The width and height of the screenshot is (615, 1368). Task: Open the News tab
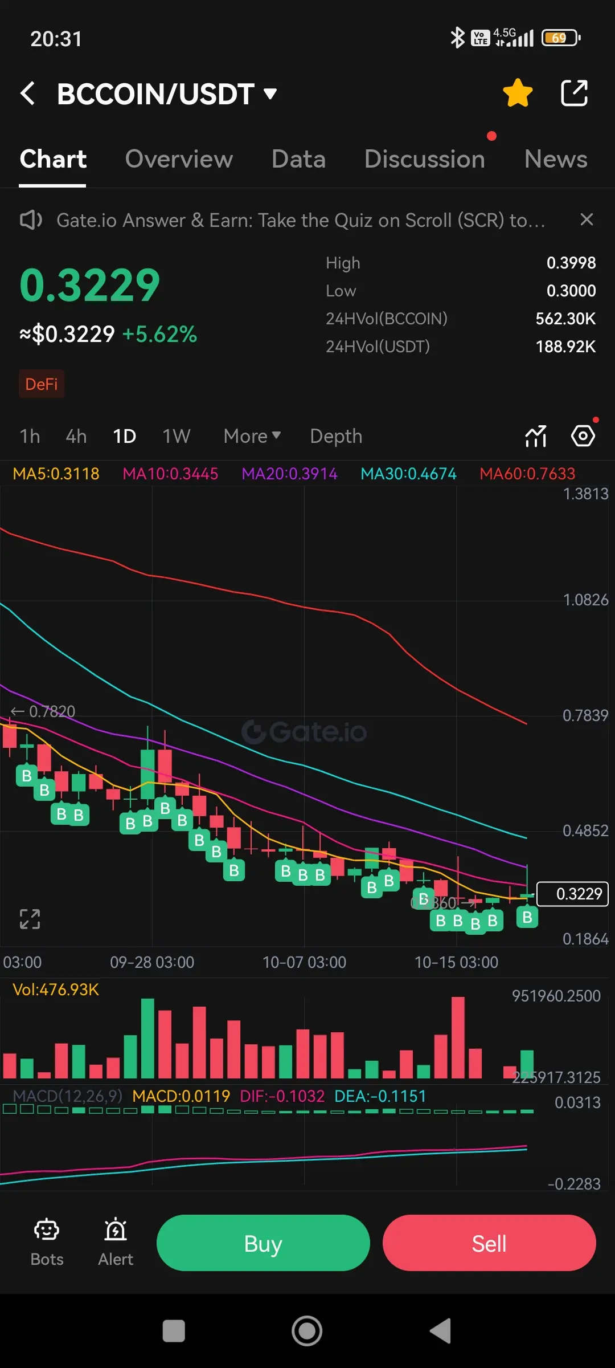point(556,159)
